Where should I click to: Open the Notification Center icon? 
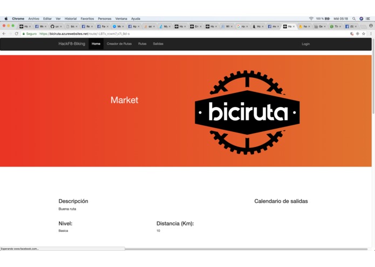click(368, 18)
